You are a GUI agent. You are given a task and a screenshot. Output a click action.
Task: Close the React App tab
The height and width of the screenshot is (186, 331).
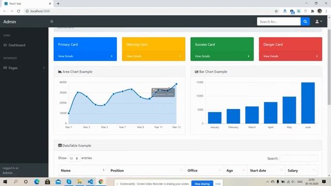click(x=50, y=4)
